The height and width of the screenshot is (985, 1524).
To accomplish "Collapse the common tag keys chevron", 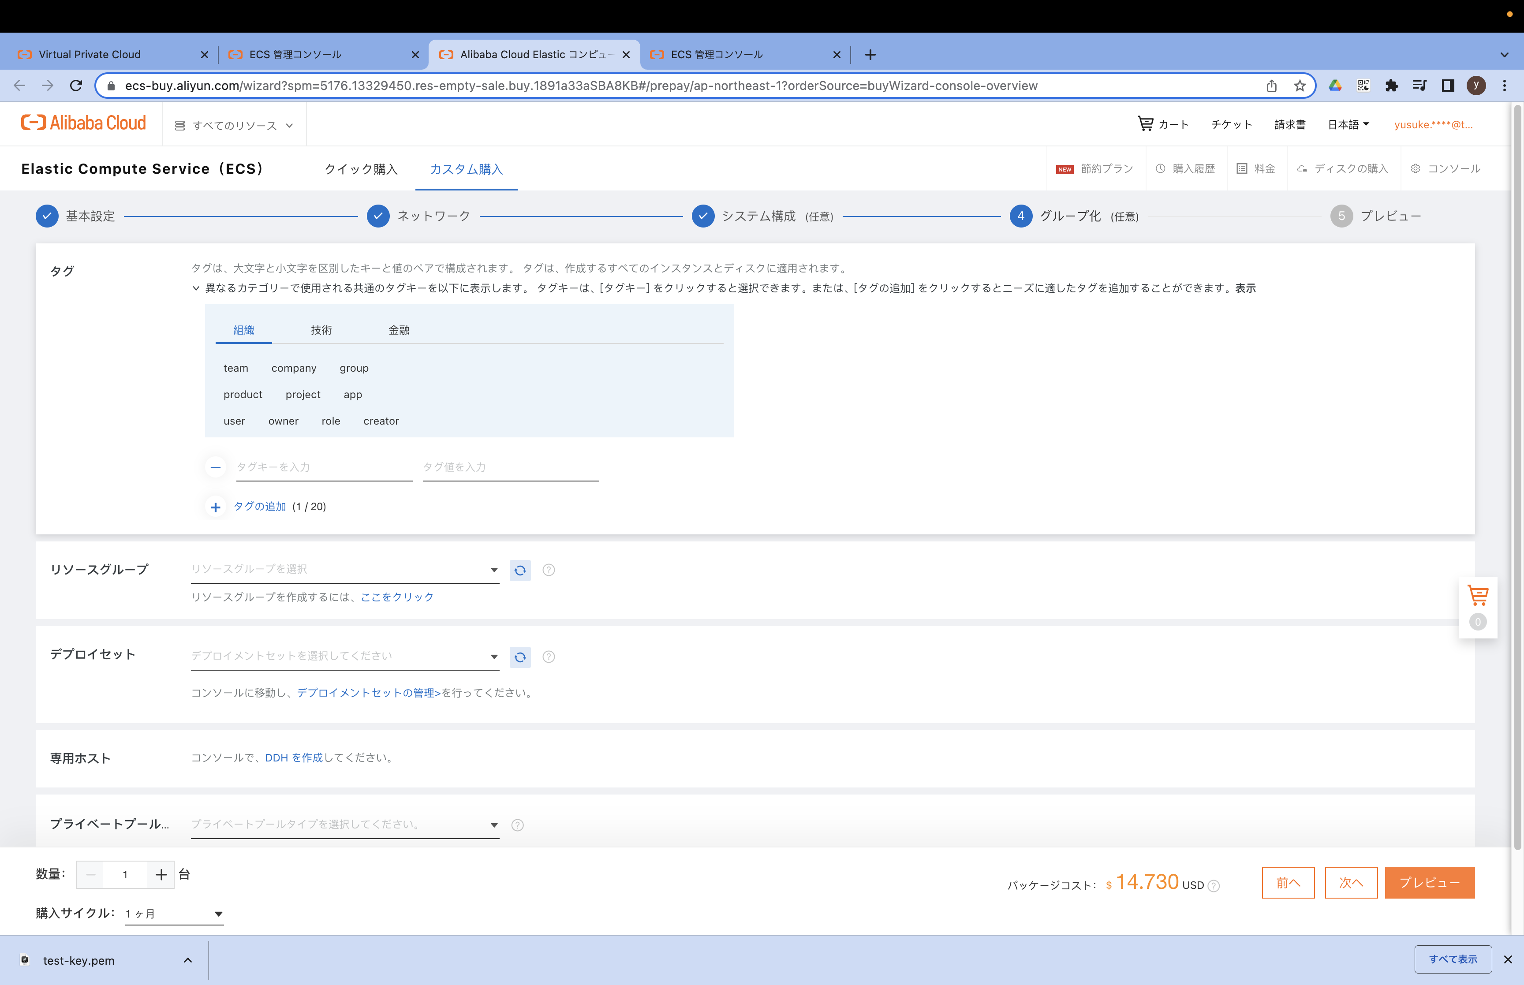I will [x=196, y=288].
